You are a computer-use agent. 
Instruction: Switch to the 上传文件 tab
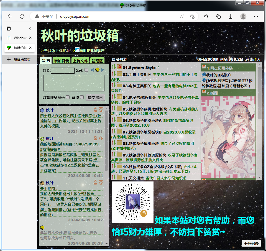click(x=80, y=60)
